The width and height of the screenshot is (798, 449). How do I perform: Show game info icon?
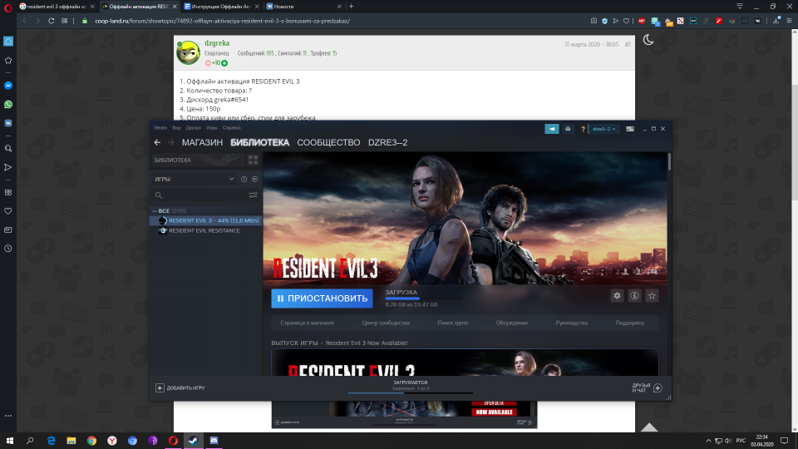634,296
